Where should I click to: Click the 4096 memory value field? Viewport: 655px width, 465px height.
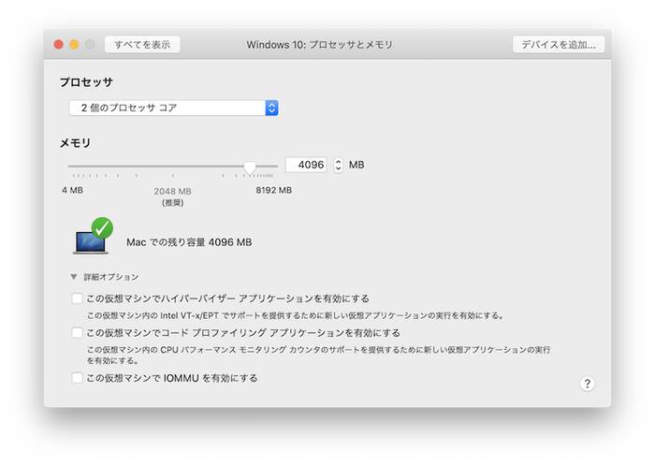306,165
